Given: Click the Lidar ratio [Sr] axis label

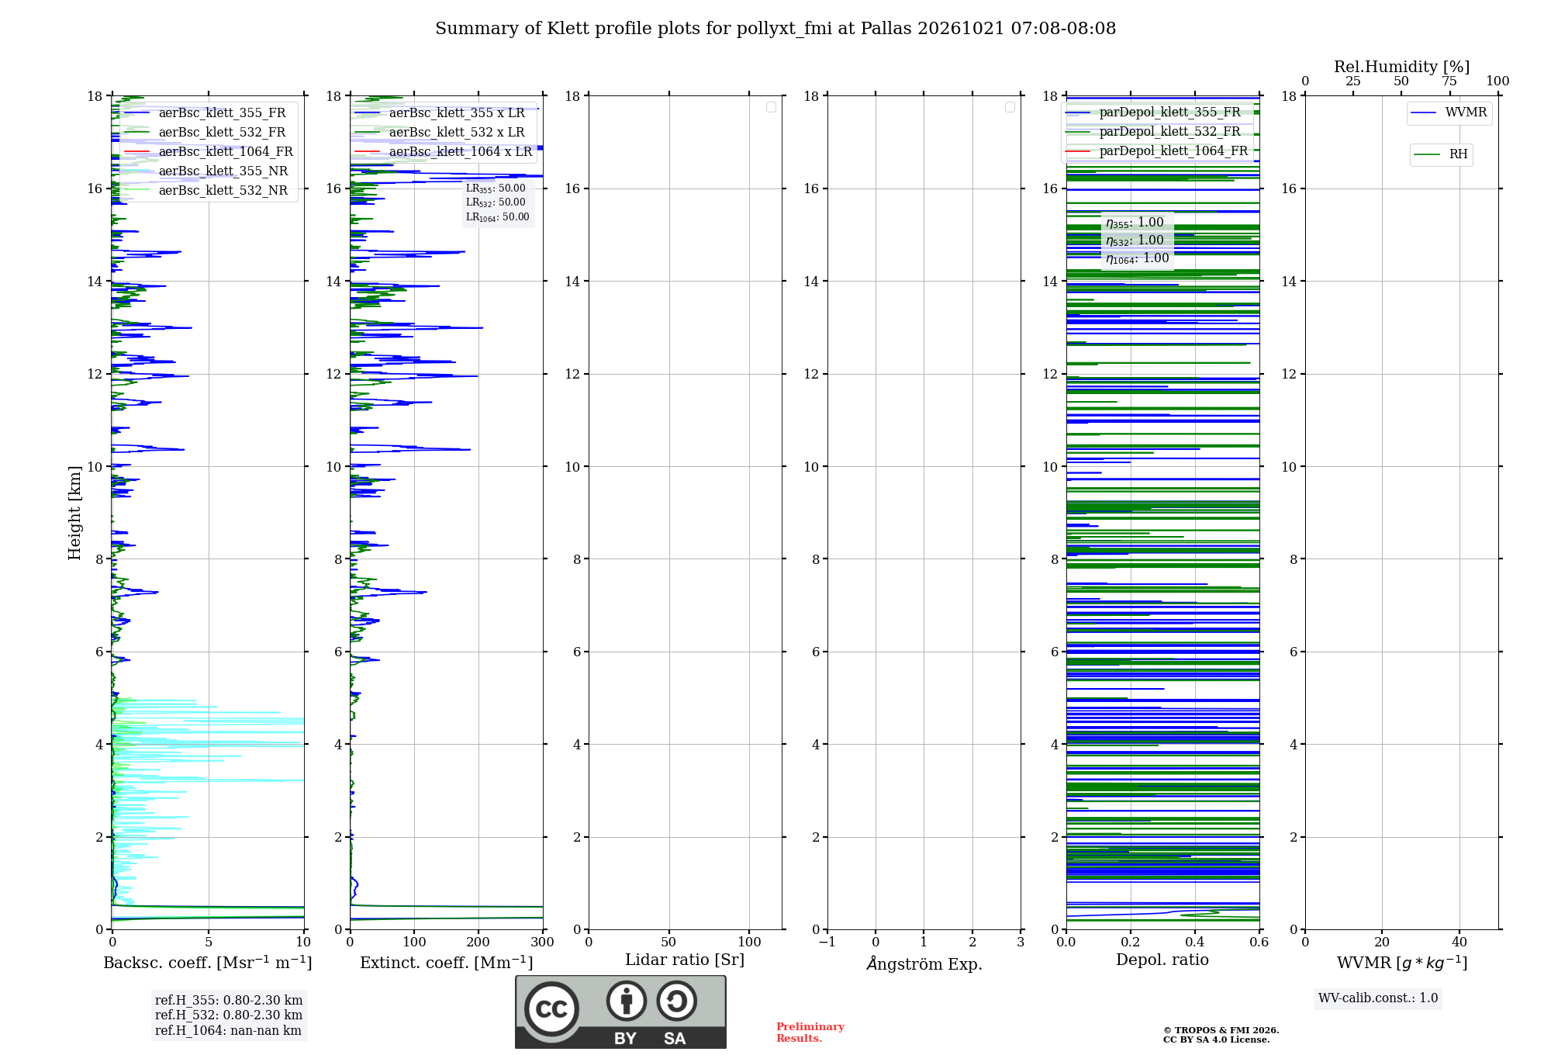Looking at the screenshot, I should tap(685, 960).
